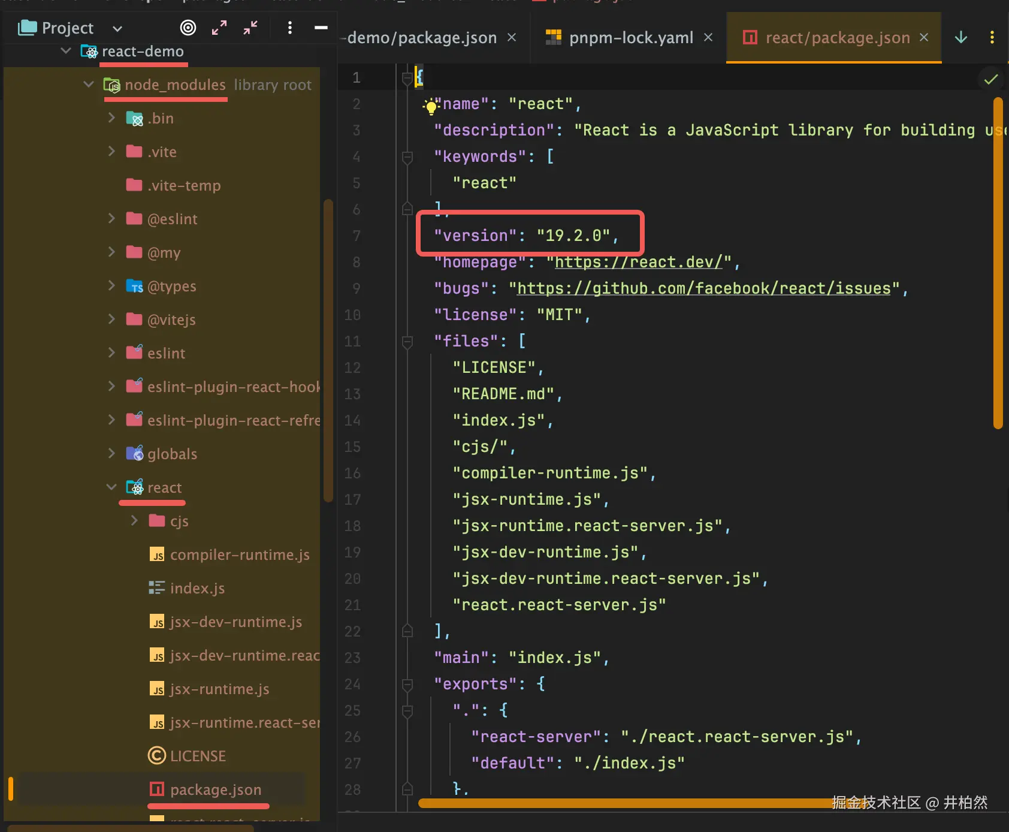Close the react/package.json tab

tap(924, 37)
